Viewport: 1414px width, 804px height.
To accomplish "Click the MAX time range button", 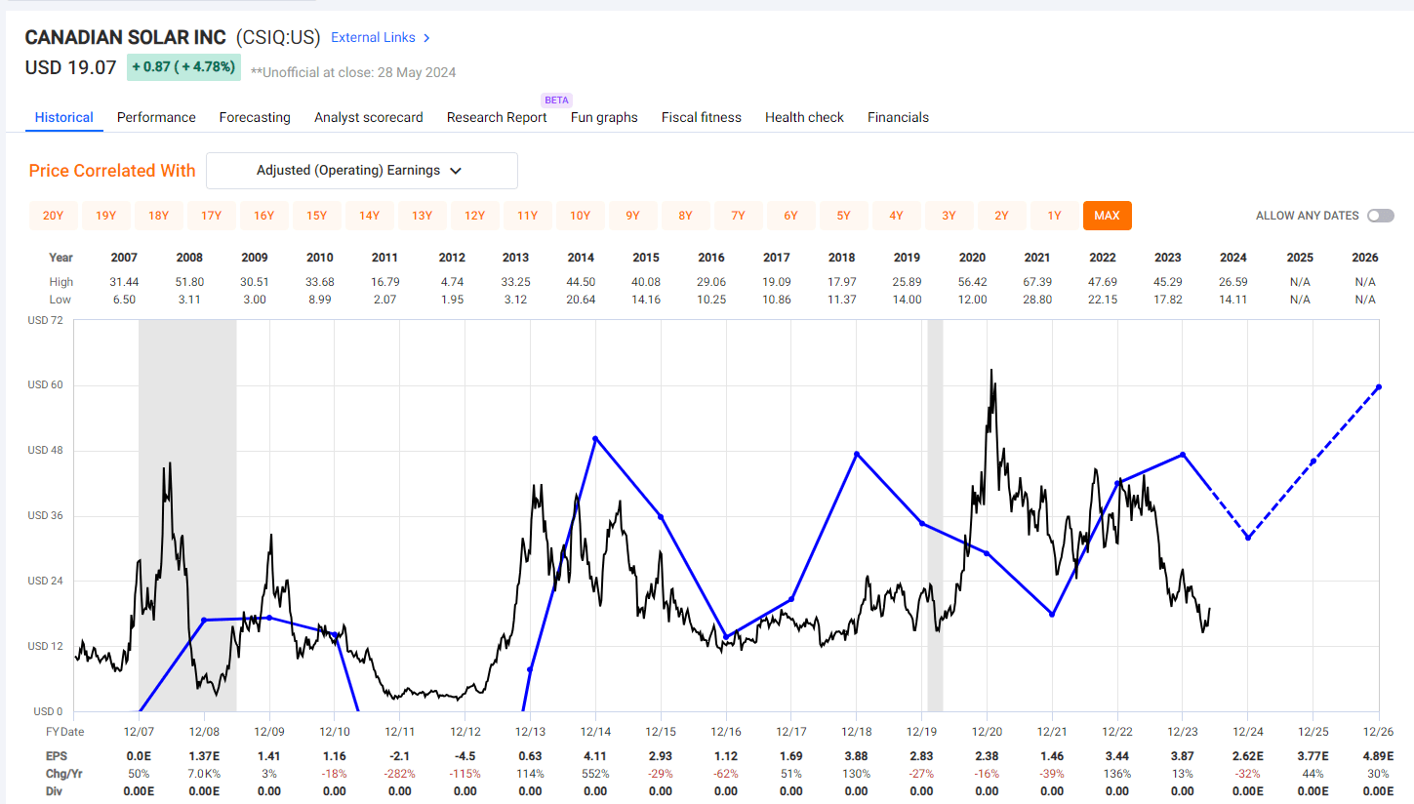I will click(x=1107, y=216).
